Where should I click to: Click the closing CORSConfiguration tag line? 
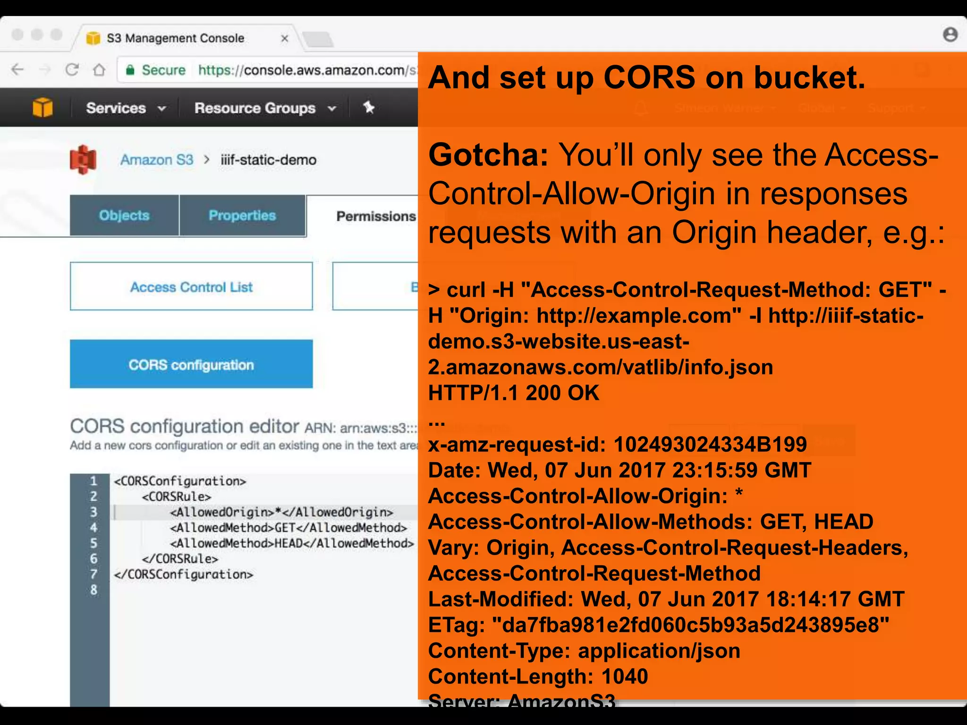(x=184, y=574)
